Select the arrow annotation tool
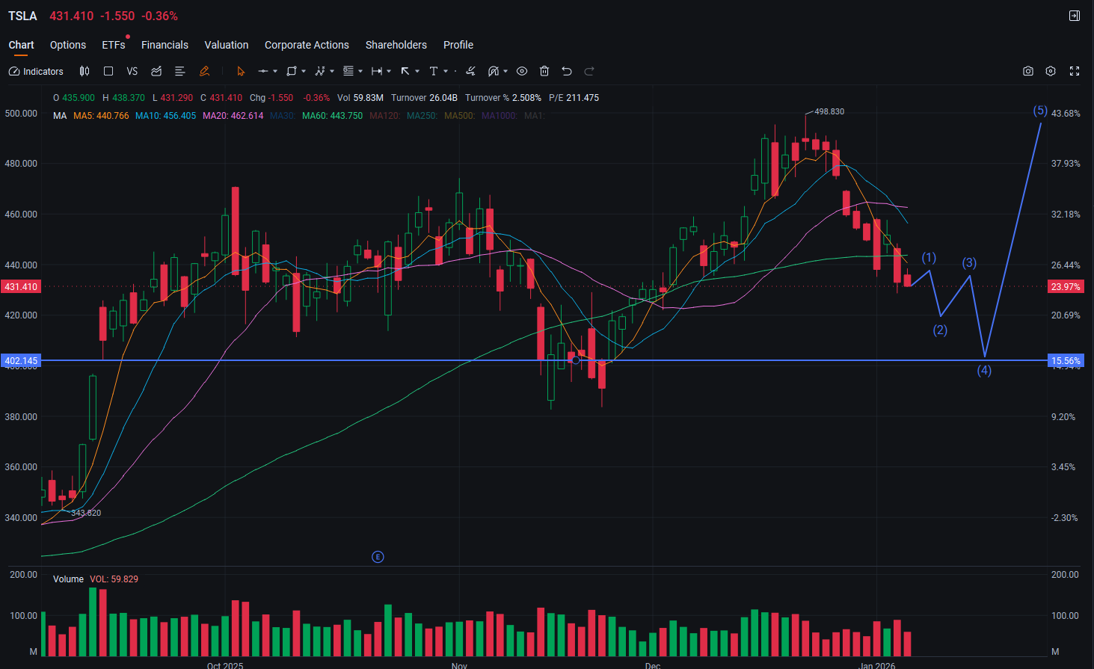1094x669 pixels. click(x=405, y=71)
